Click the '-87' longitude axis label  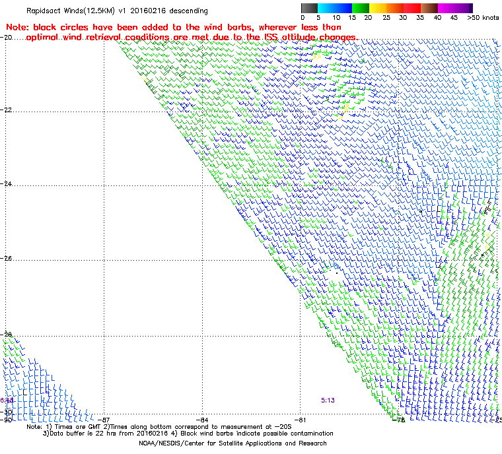104,420
